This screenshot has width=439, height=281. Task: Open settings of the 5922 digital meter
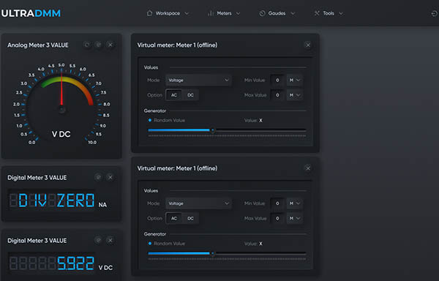pyautogui.click(x=98, y=241)
